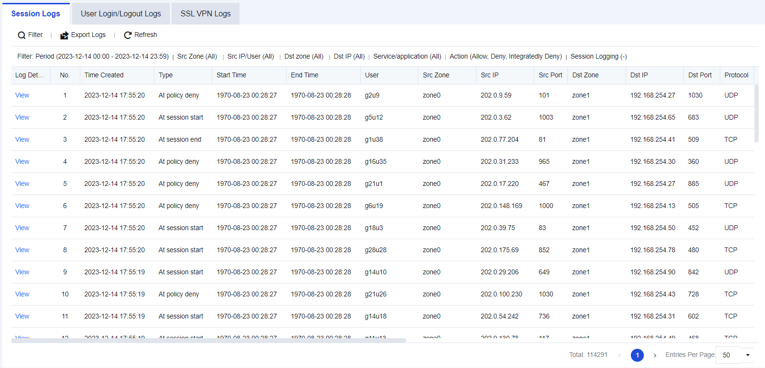Select the Session Logs tab
The image size is (765, 368).
(x=36, y=13)
